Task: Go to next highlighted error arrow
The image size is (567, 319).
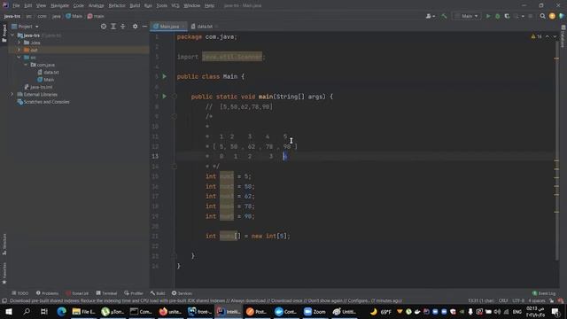Action: (x=555, y=36)
